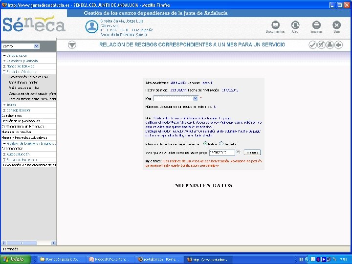Open the Mes dropdown
352x264 pixels.
coord(176,98)
